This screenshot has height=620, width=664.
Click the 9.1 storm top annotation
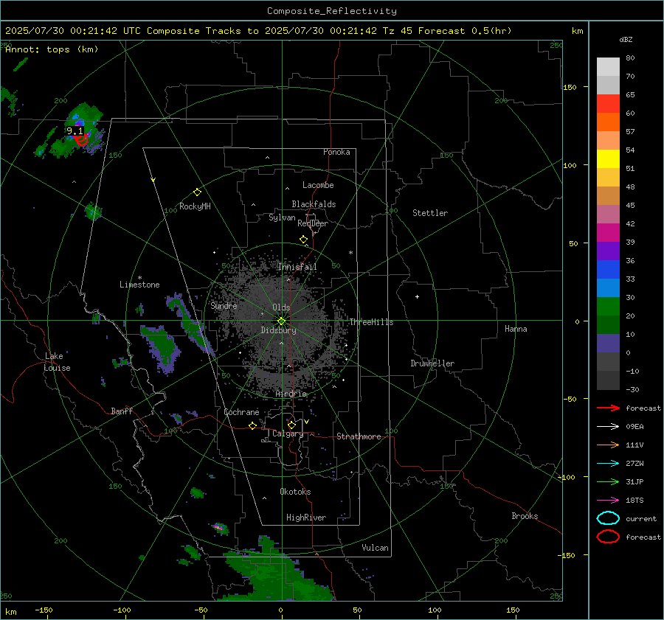pos(75,131)
